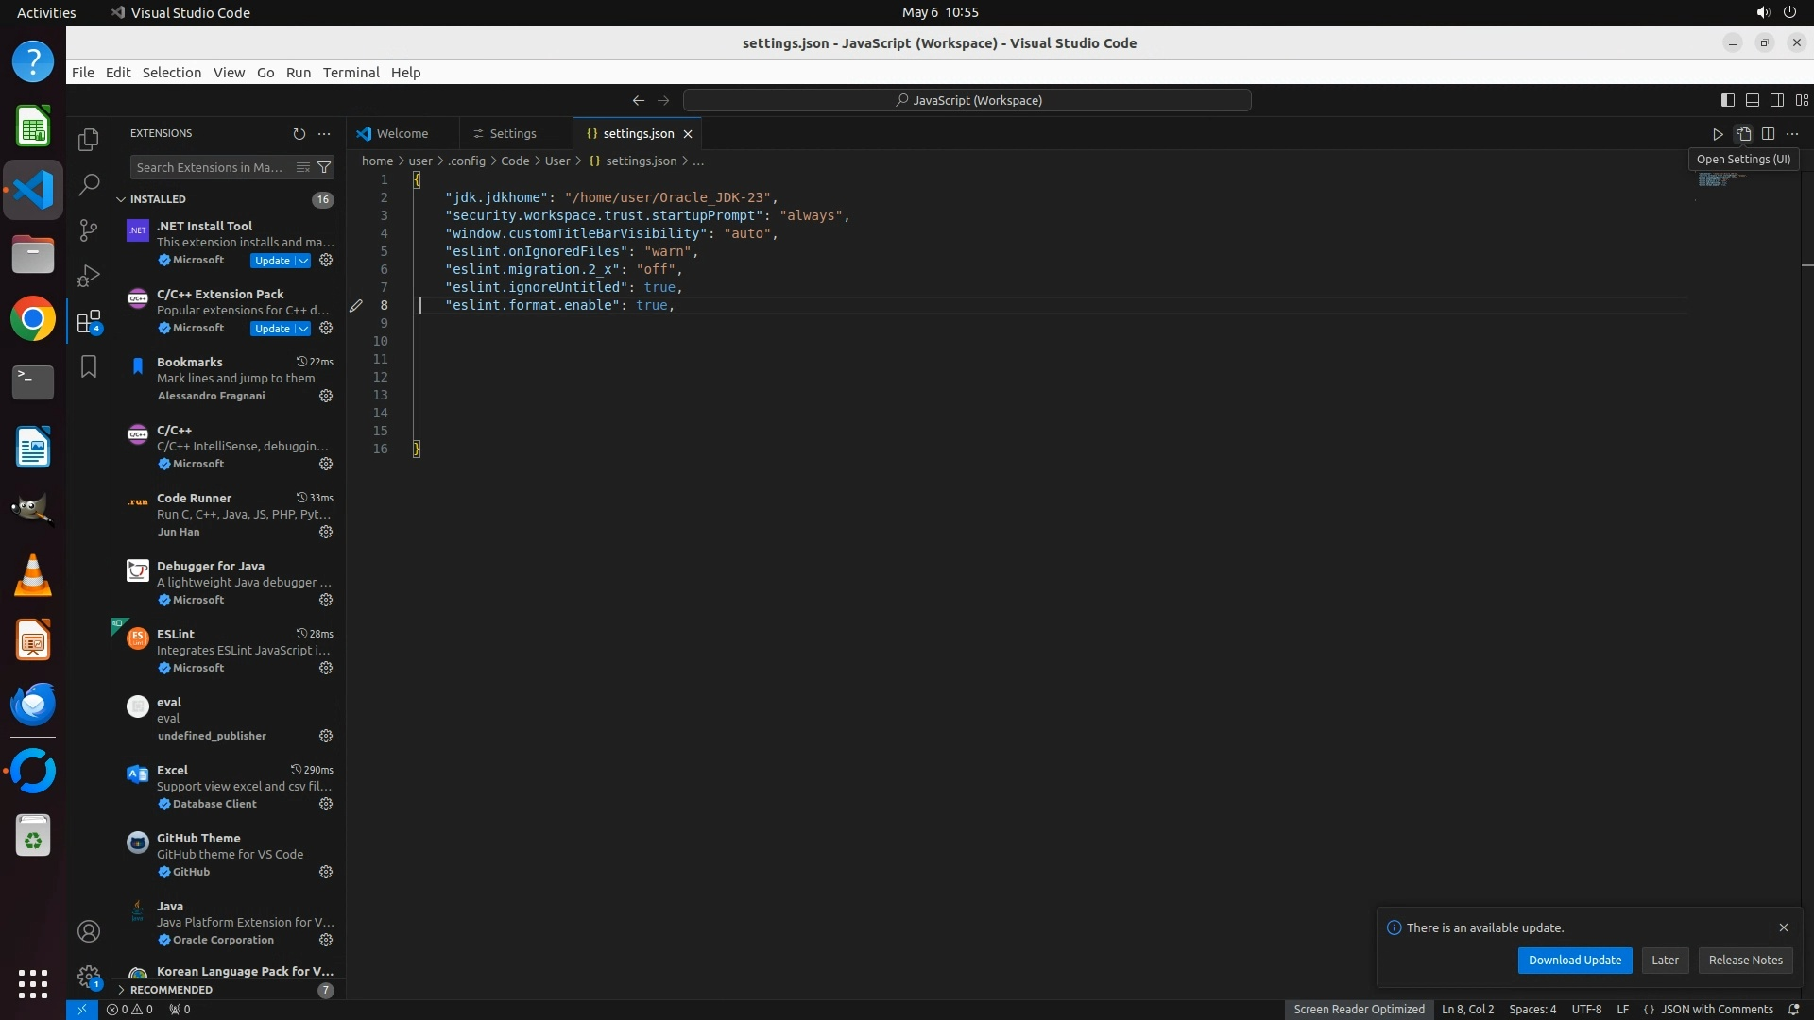The height and width of the screenshot is (1020, 1814).
Task: Toggle the primary side bar layout button
Action: click(1727, 100)
